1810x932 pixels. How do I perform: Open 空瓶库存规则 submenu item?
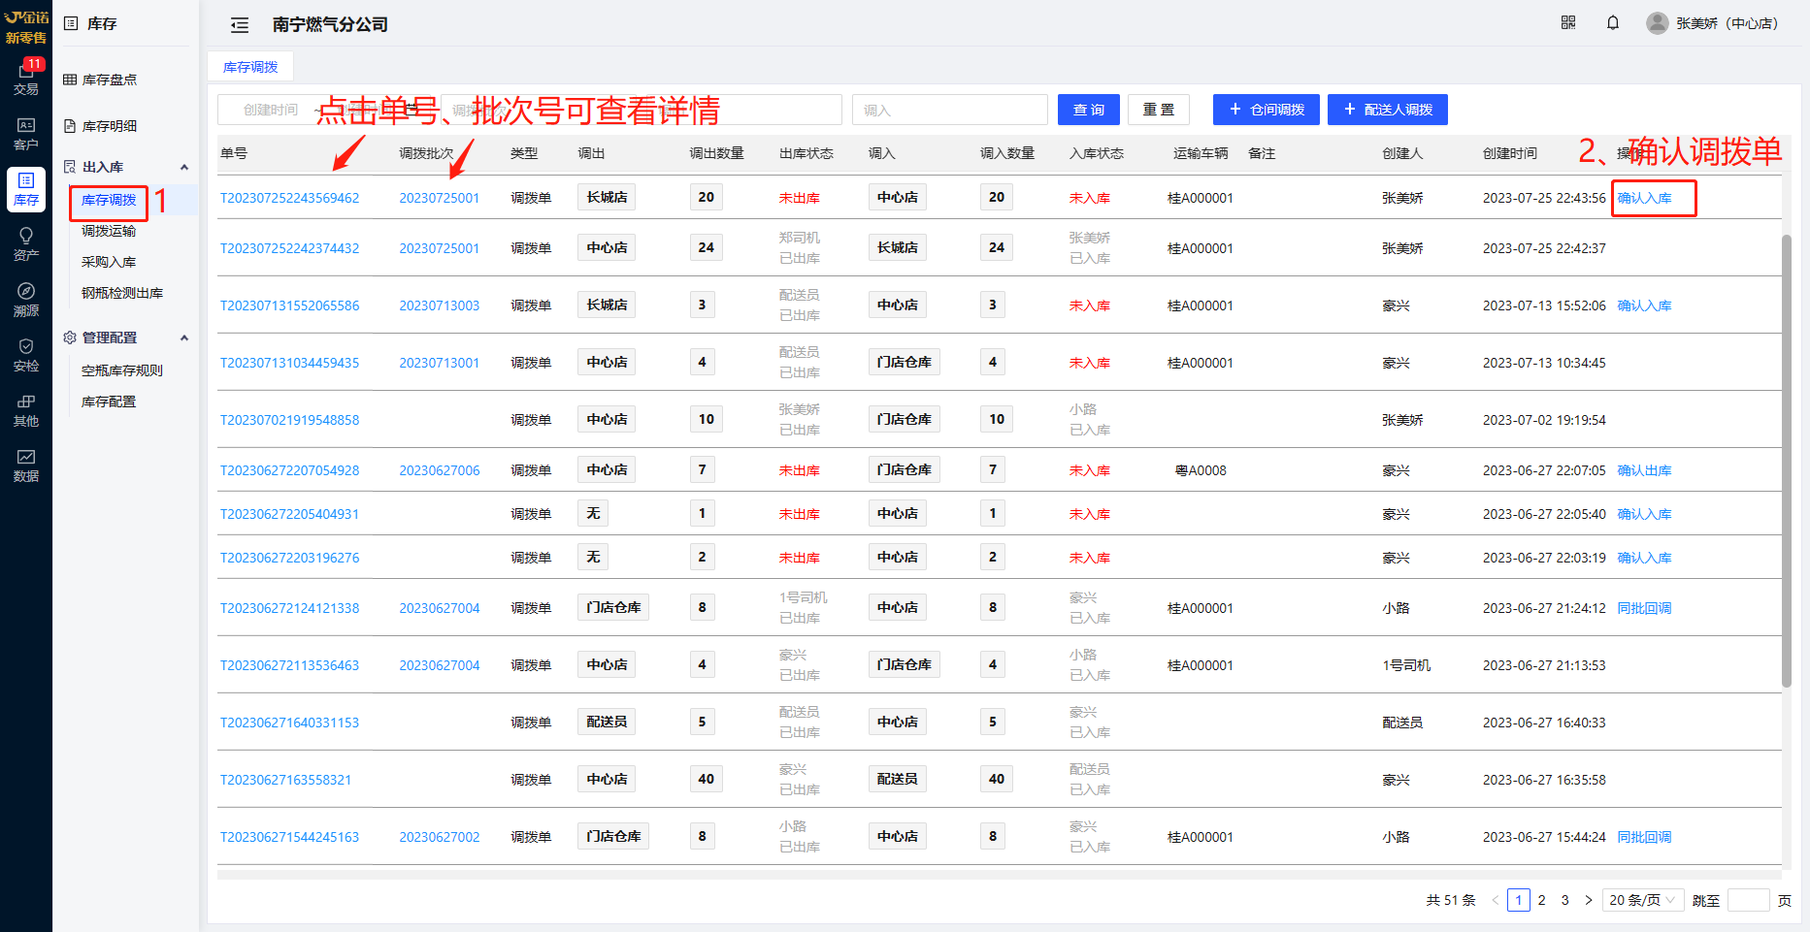point(122,370)
